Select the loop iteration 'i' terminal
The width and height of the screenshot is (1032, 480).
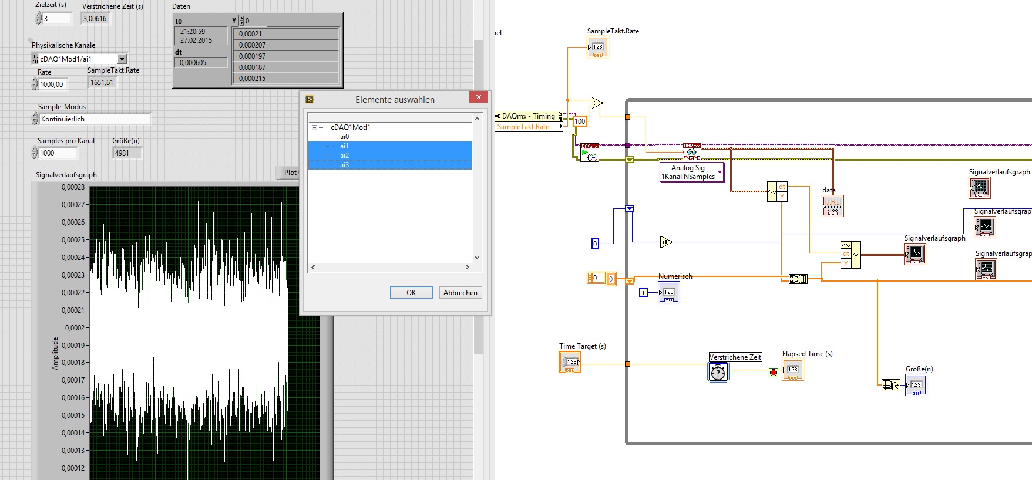(644, 292)
